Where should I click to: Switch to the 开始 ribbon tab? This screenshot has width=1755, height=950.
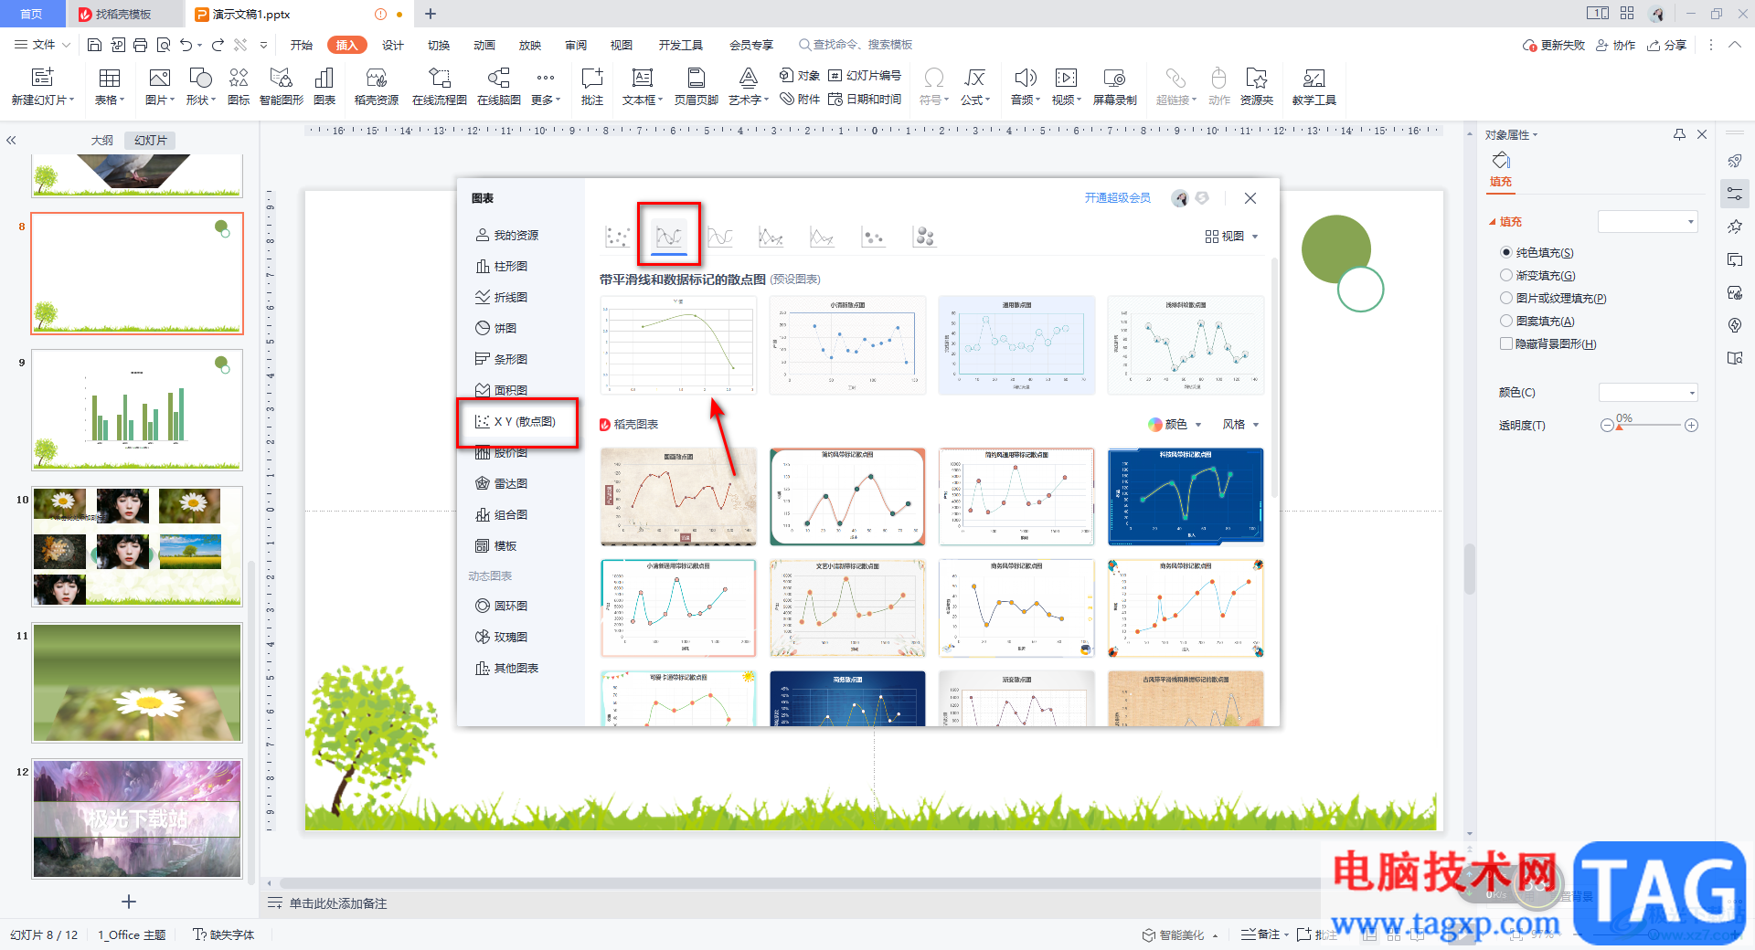click(302, 45)
